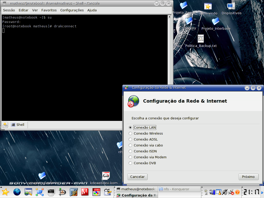Viewport: 264px width, 198px height.
Task: Open the vector drawing launcher in panel
Action: tap(62, 192)
